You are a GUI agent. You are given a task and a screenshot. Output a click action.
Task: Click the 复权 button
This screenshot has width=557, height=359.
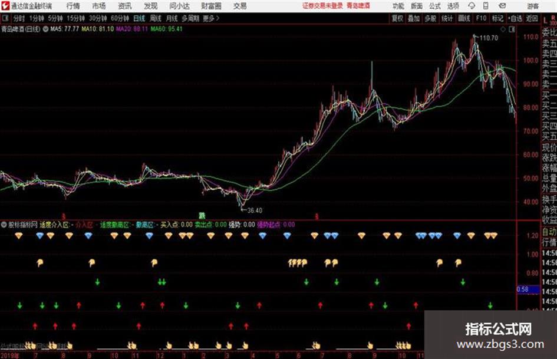pyautogui.click(x=397, y=18)
